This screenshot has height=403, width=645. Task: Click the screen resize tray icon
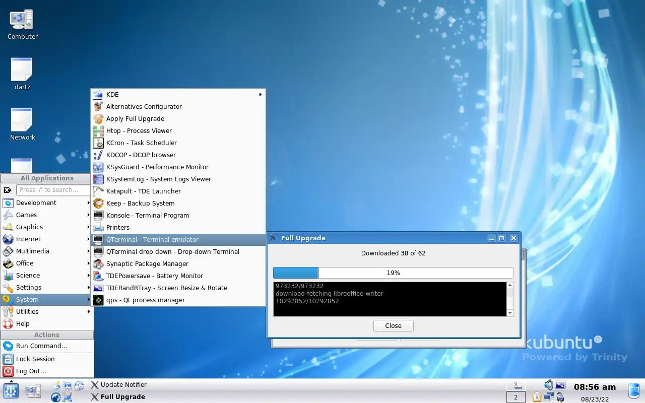click(x=560, y=385)
